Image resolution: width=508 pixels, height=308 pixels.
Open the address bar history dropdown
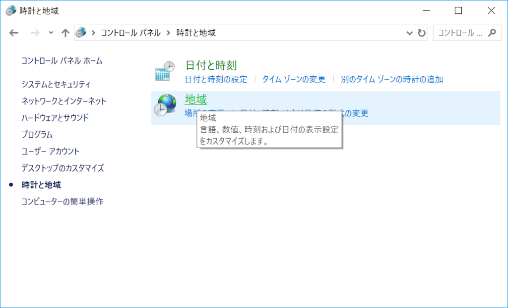(409, 33)
